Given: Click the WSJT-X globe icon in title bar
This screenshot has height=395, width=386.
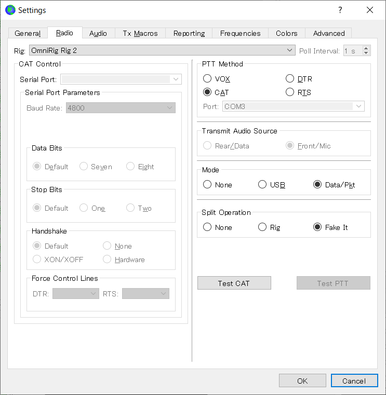Looking at the screenshot, I should 10,10.
